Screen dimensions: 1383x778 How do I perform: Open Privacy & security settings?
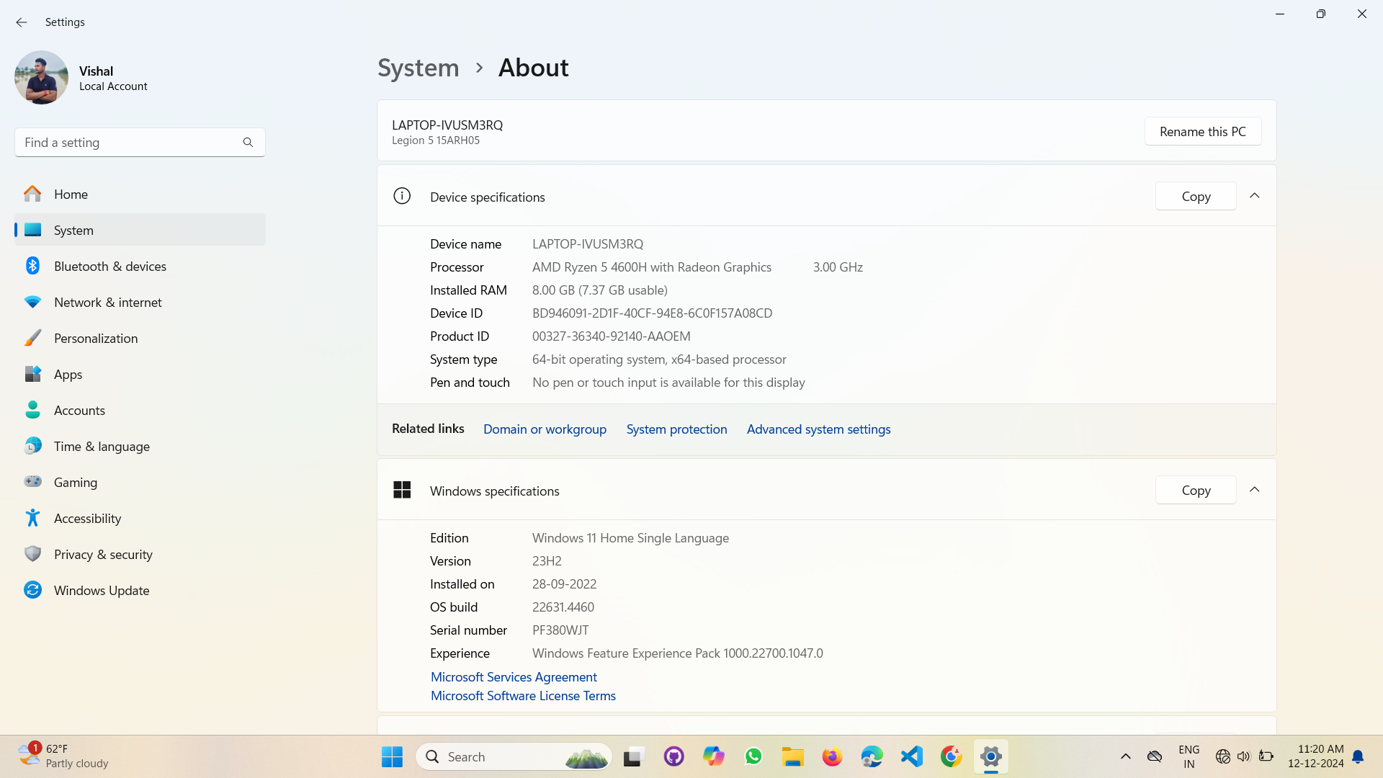point(140,555)
